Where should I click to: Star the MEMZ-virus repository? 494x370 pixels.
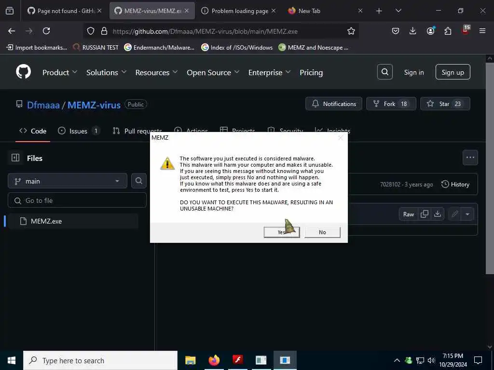445,104
